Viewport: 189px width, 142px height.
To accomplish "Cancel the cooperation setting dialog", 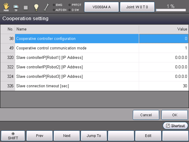I will (146, 115).
